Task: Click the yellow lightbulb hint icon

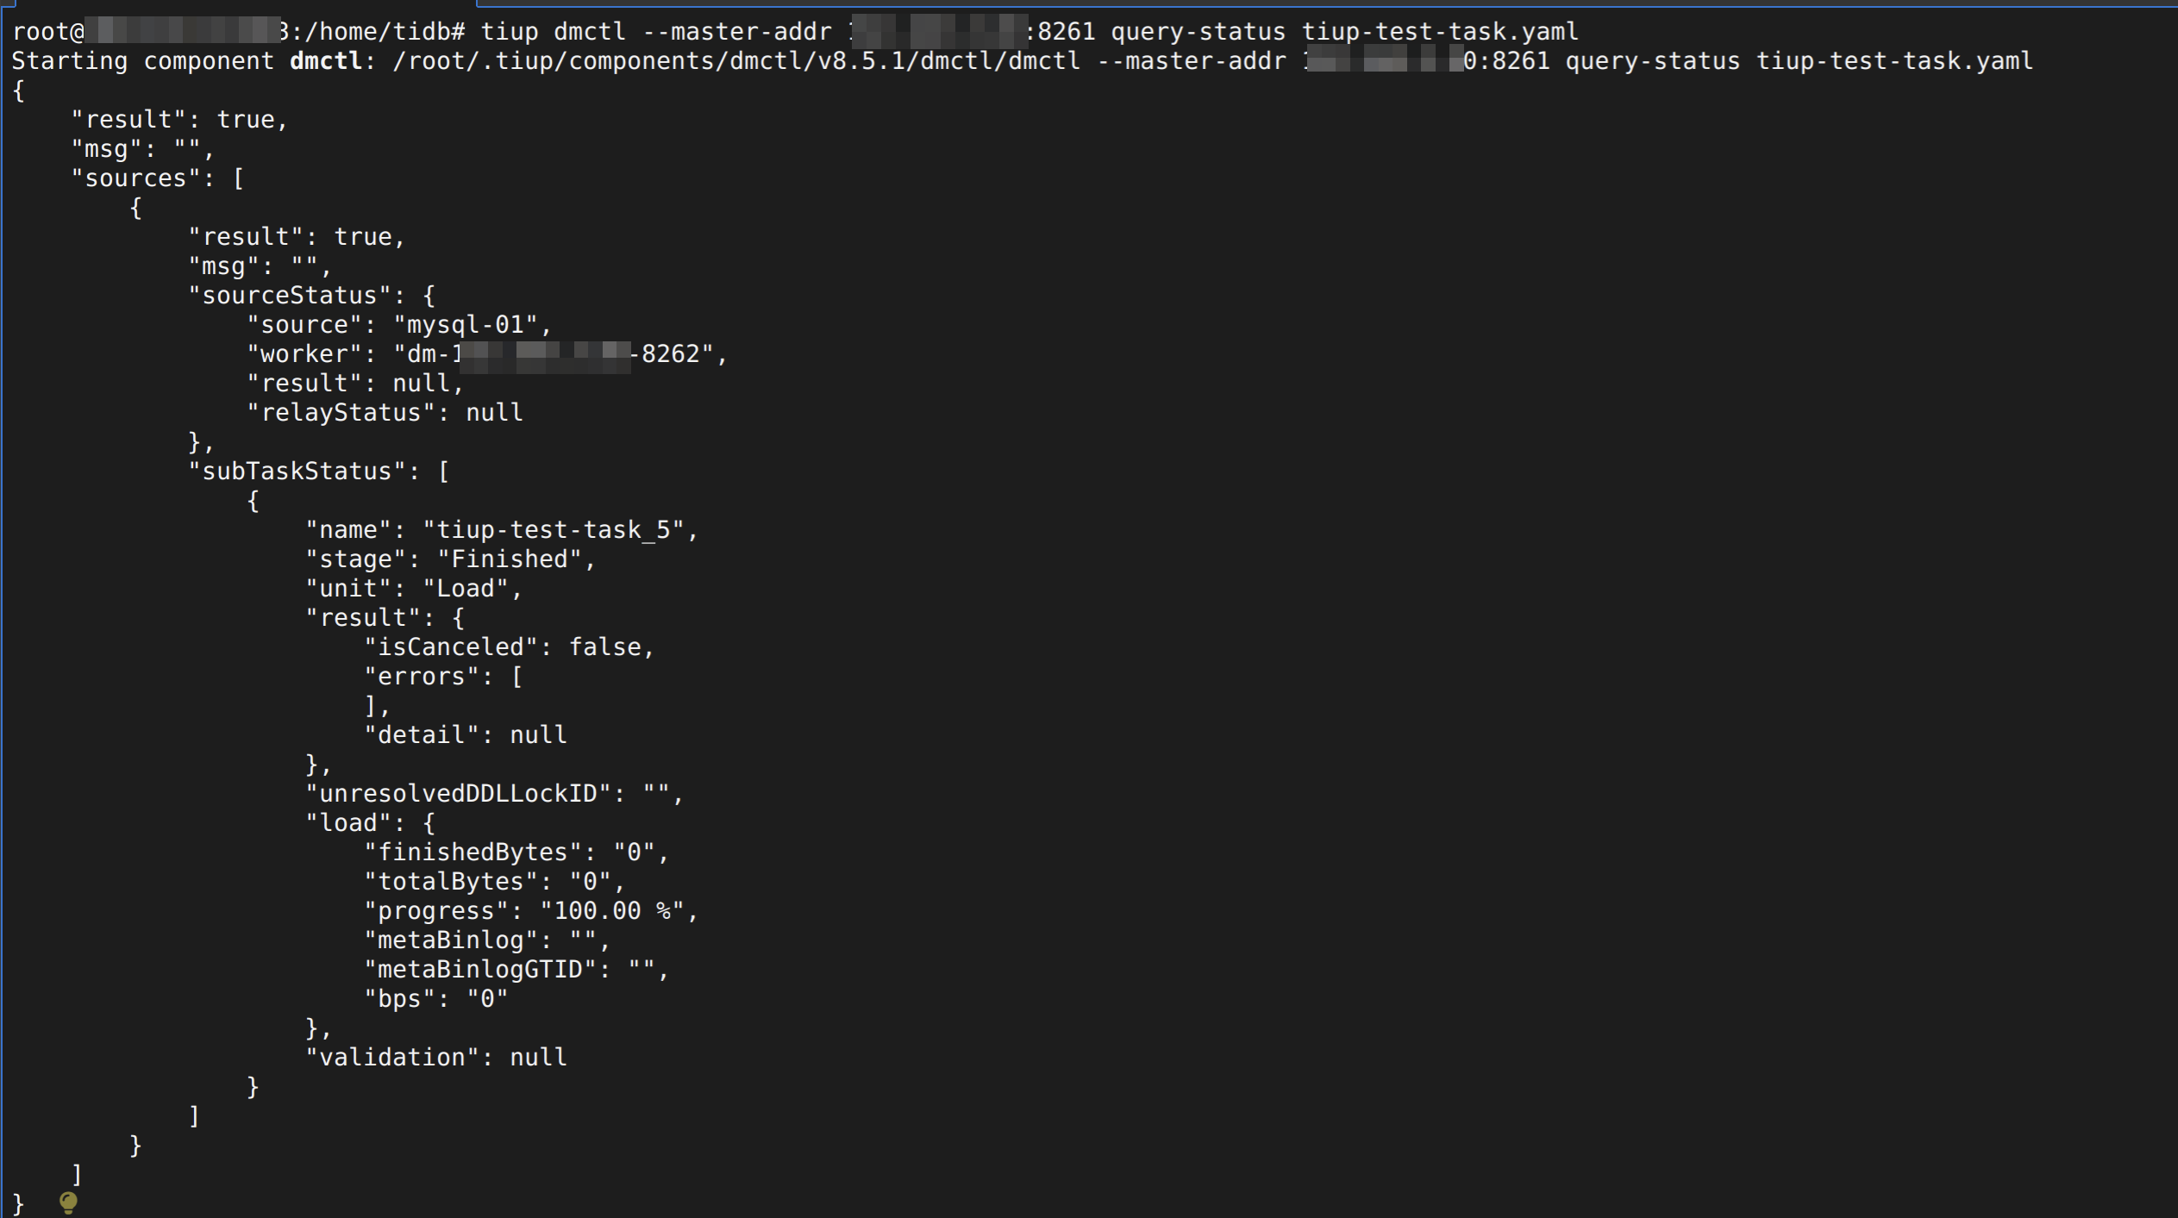Action: [69, 1201]
